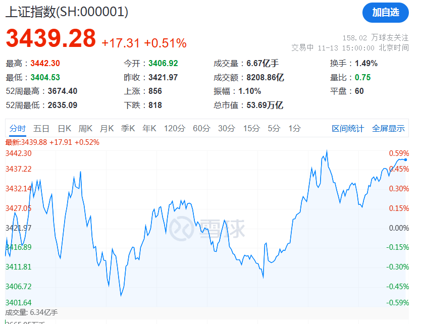Click the intraday price chart peak
The image size is (422, 324).
[328, 150]
